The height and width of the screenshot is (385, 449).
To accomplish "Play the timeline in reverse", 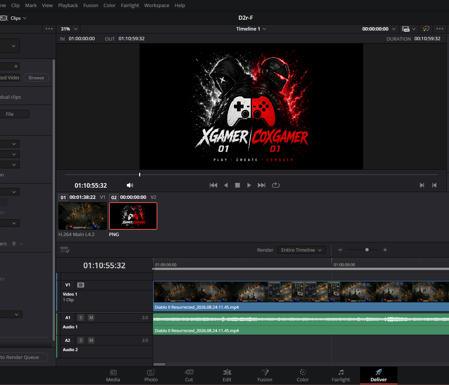I will (x=226, y=185).
